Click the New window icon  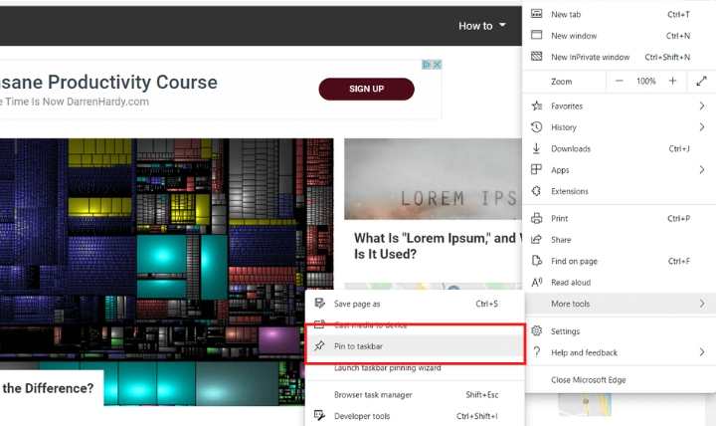[x=537, y=35]
